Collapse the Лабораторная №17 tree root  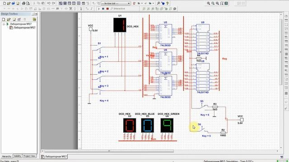4,24
